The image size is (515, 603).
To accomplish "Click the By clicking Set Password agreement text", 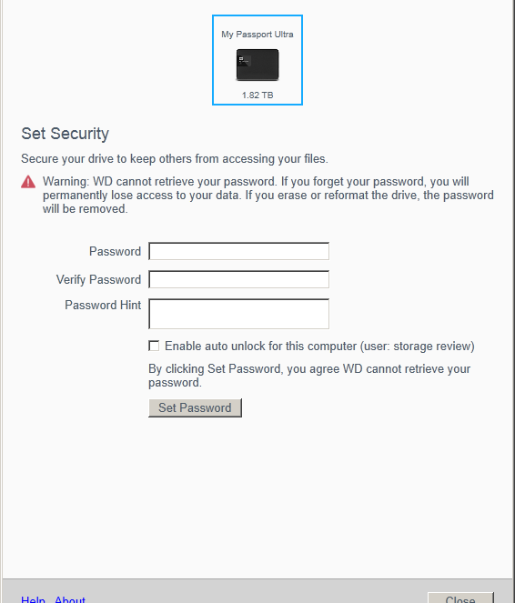I will [x=309, y=376].
